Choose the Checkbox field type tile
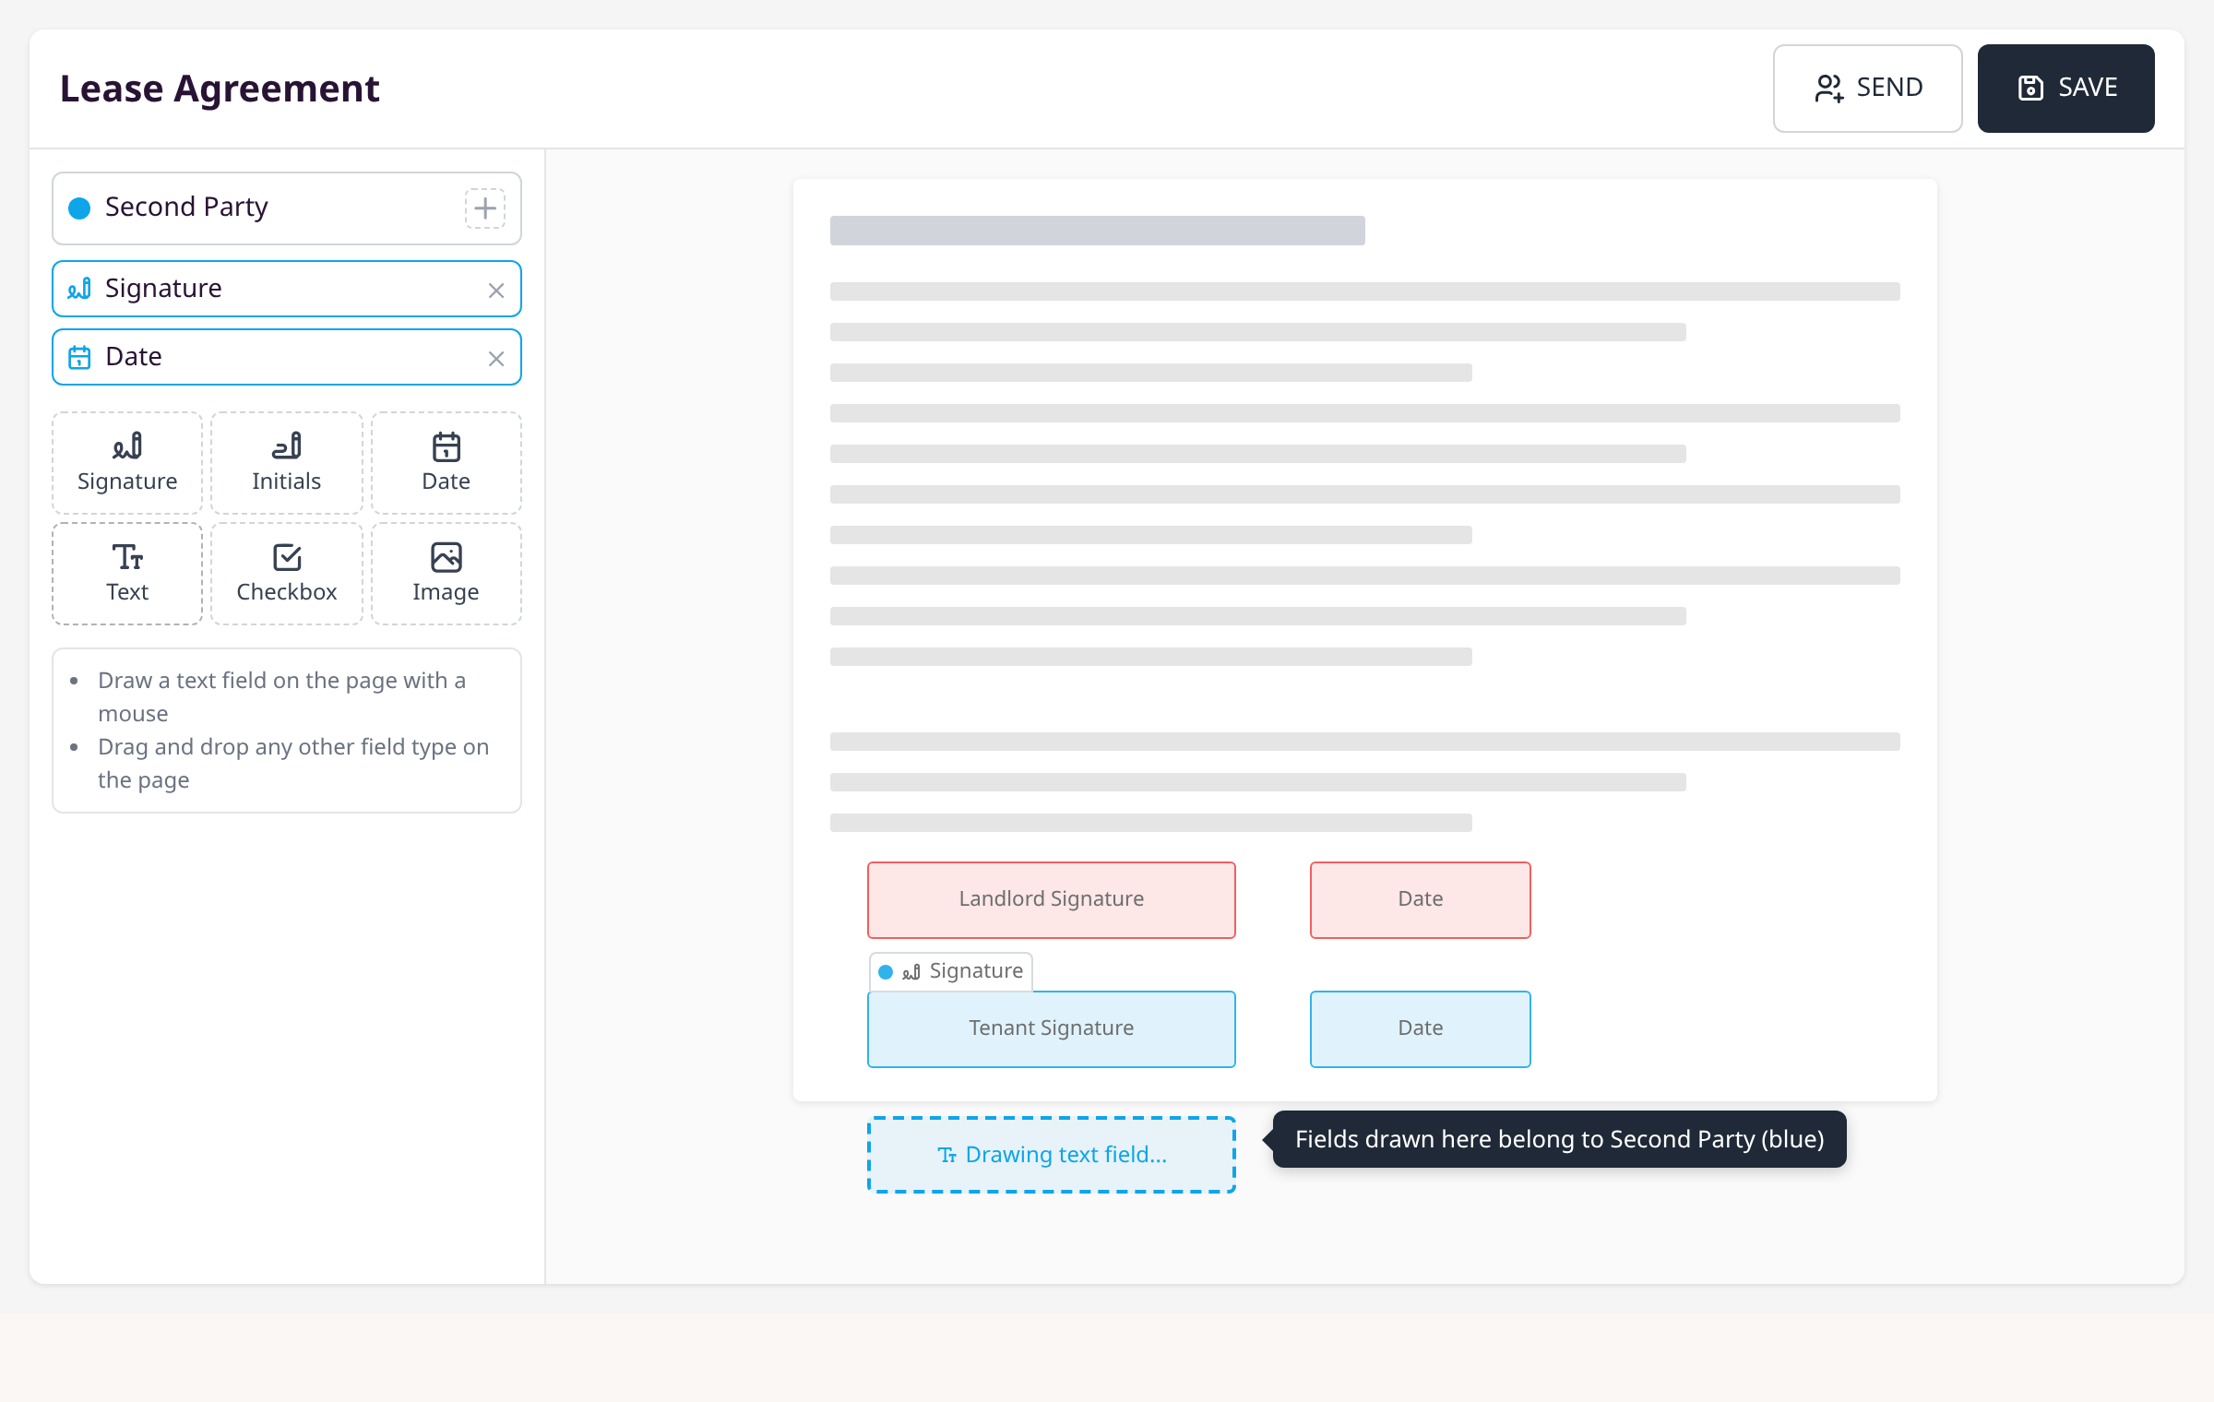 (287, 574)
